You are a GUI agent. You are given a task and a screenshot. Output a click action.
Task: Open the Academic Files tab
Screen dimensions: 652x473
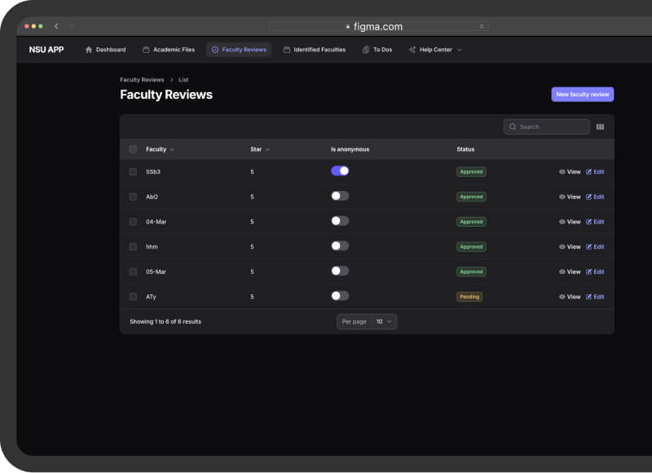[x=169, y=50]
